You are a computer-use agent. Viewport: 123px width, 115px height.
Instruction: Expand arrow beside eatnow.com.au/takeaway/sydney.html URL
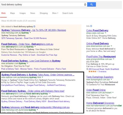42,77
